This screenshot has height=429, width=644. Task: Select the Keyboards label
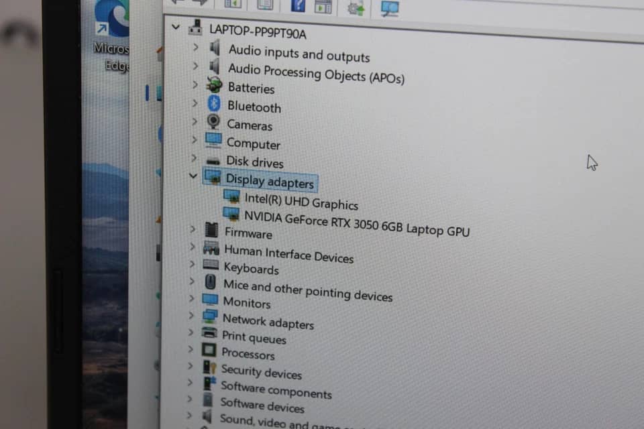point(252,269)
